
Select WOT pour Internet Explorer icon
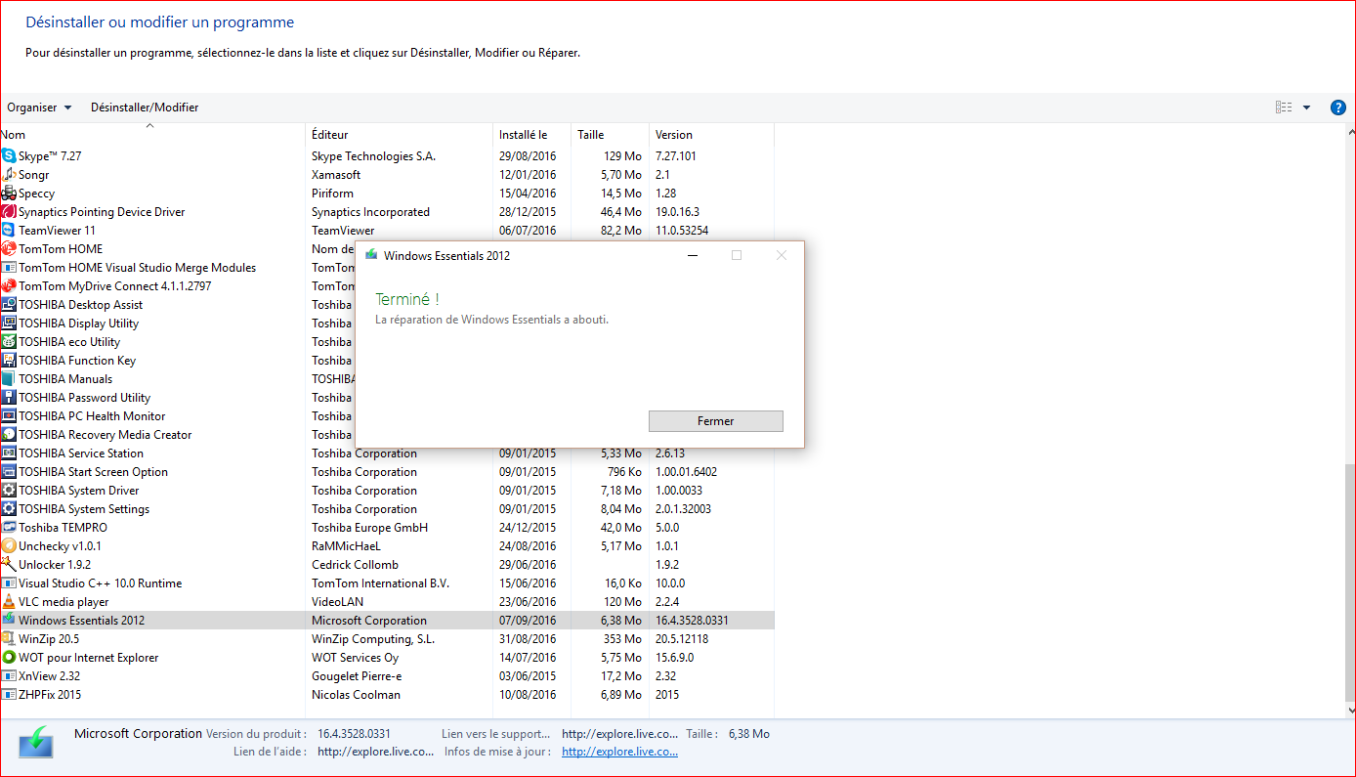pyautogui.click(x=9, y=658)
